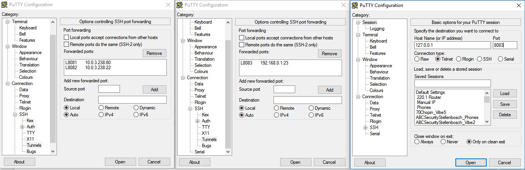Choose SSH connection type in right window
The height and width of the screenshot is (170, 525).
(x=479, y=59)
